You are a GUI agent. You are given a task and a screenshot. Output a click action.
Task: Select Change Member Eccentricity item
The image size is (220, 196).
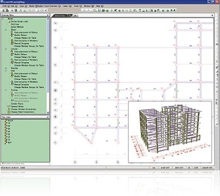tap(23, 109)
